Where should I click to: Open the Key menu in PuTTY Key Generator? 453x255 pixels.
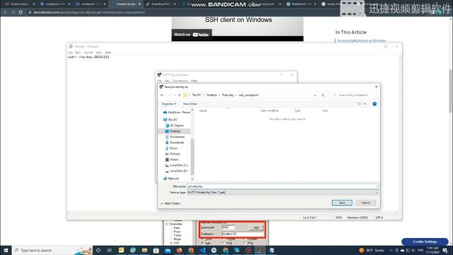coord(167,81)
